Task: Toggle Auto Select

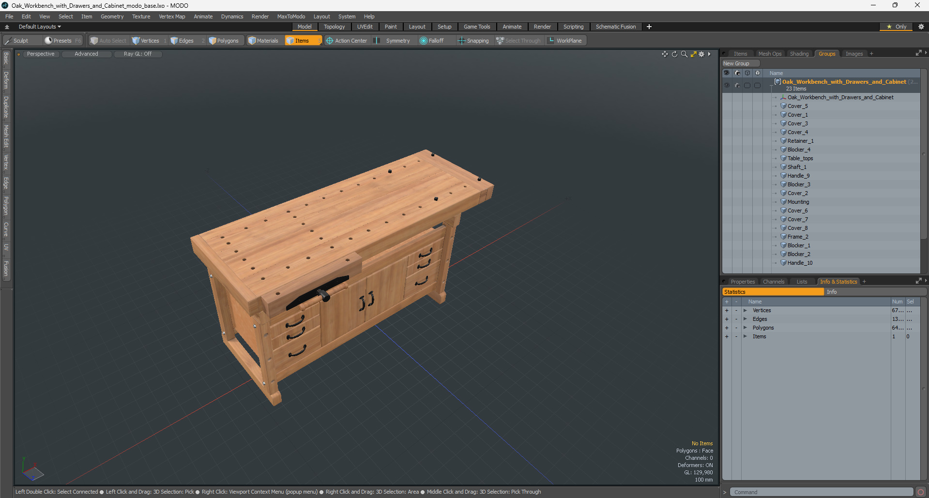Action: 108,41
